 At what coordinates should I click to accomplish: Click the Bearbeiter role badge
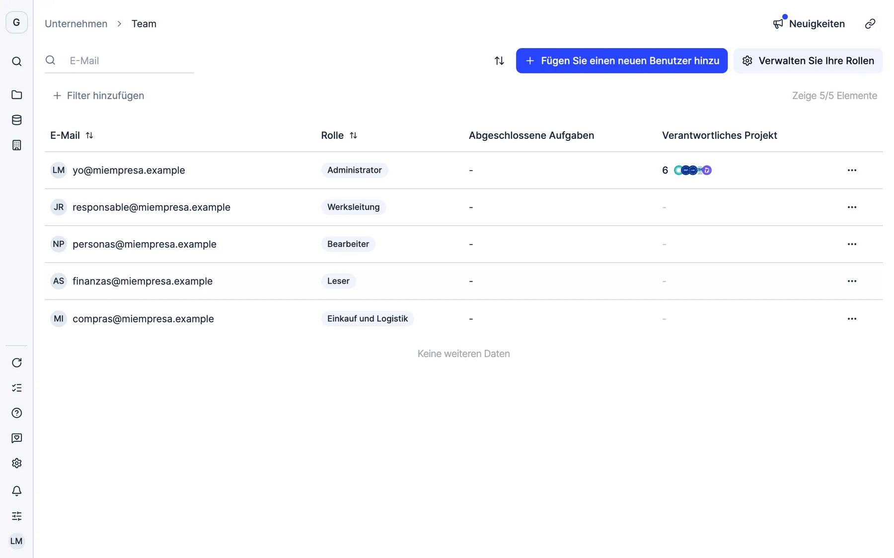coord(348,244)
